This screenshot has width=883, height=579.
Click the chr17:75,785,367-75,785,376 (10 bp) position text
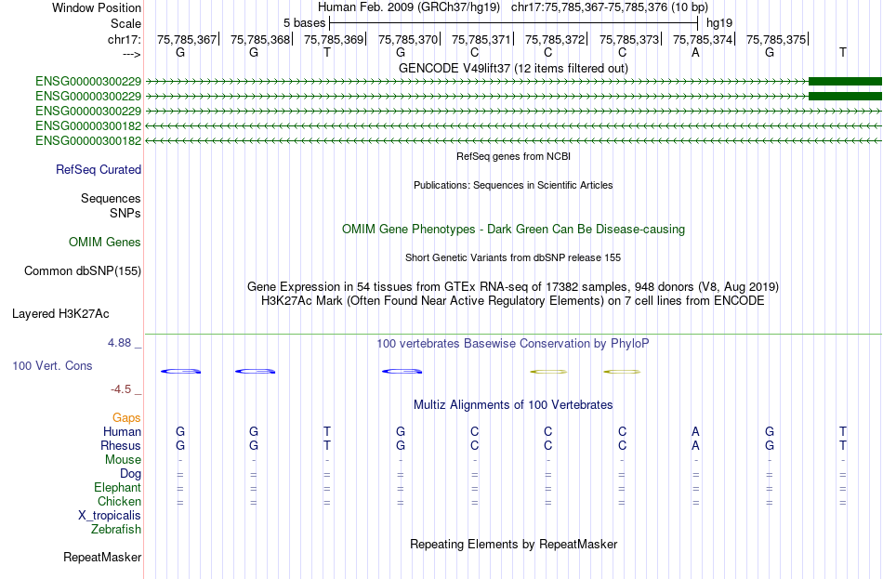click(610, 7)
